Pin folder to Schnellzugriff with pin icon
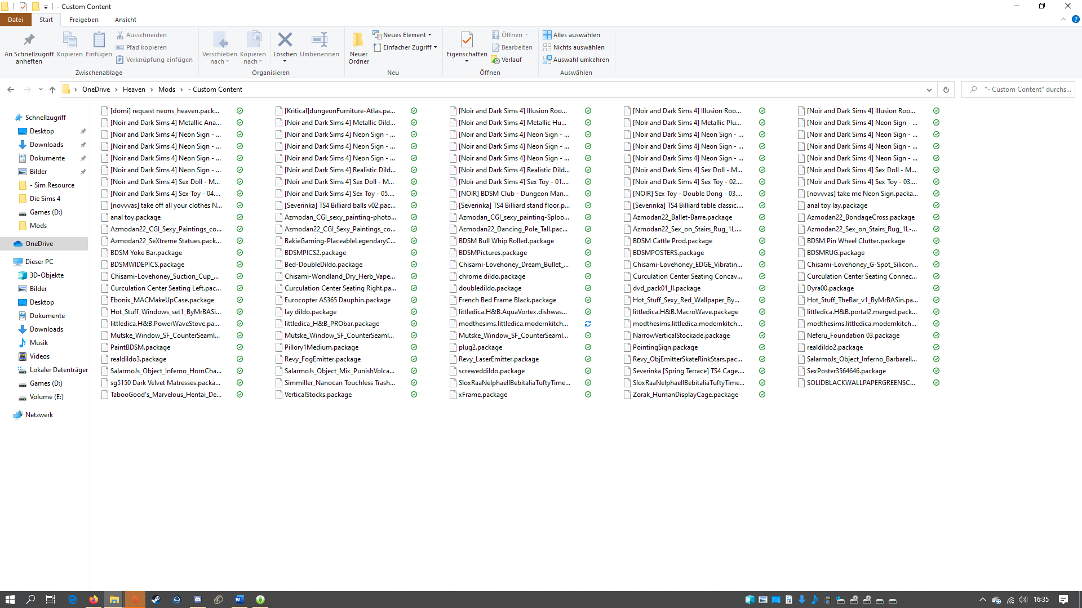 coord(29,48)
